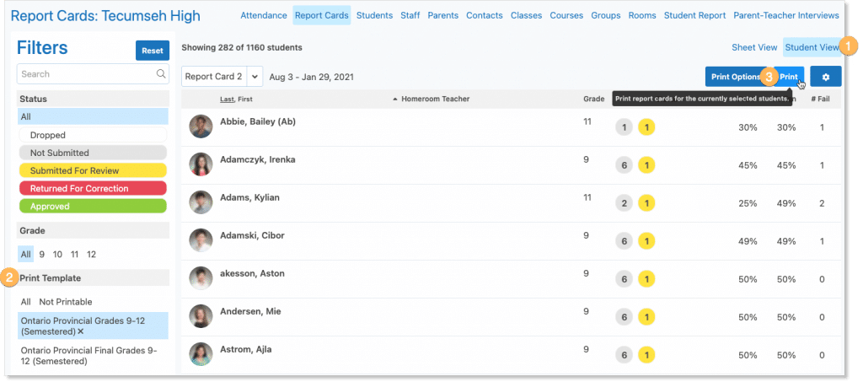Open the Student Report tab

[x=694, y=15]
